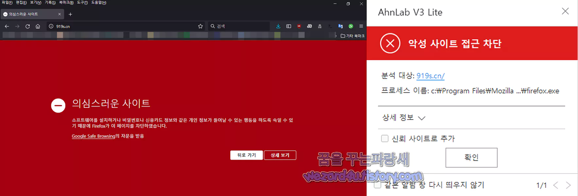578x196 pixels.
Task: Click the 의심스러운 사이트 page heading
Action: [x=111, y=103]
